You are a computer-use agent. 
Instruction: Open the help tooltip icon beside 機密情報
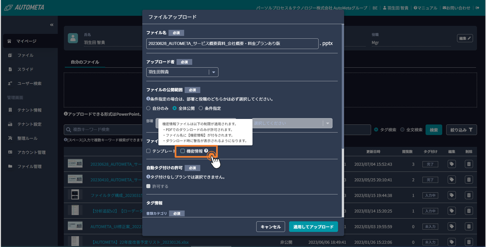tap(206, 151)
